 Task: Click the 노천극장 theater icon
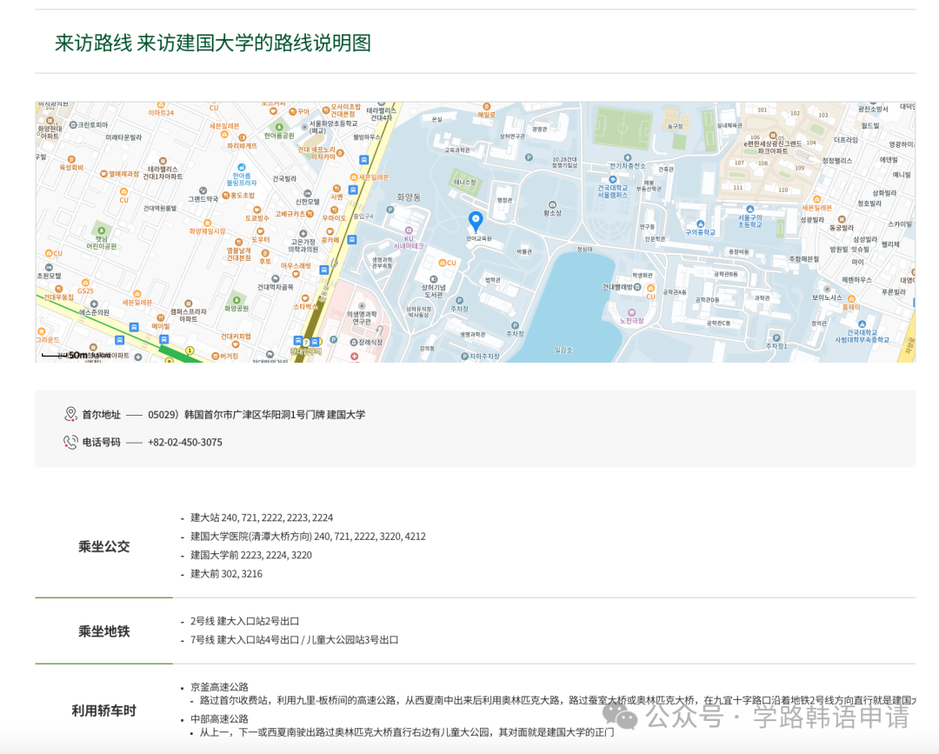631,312
